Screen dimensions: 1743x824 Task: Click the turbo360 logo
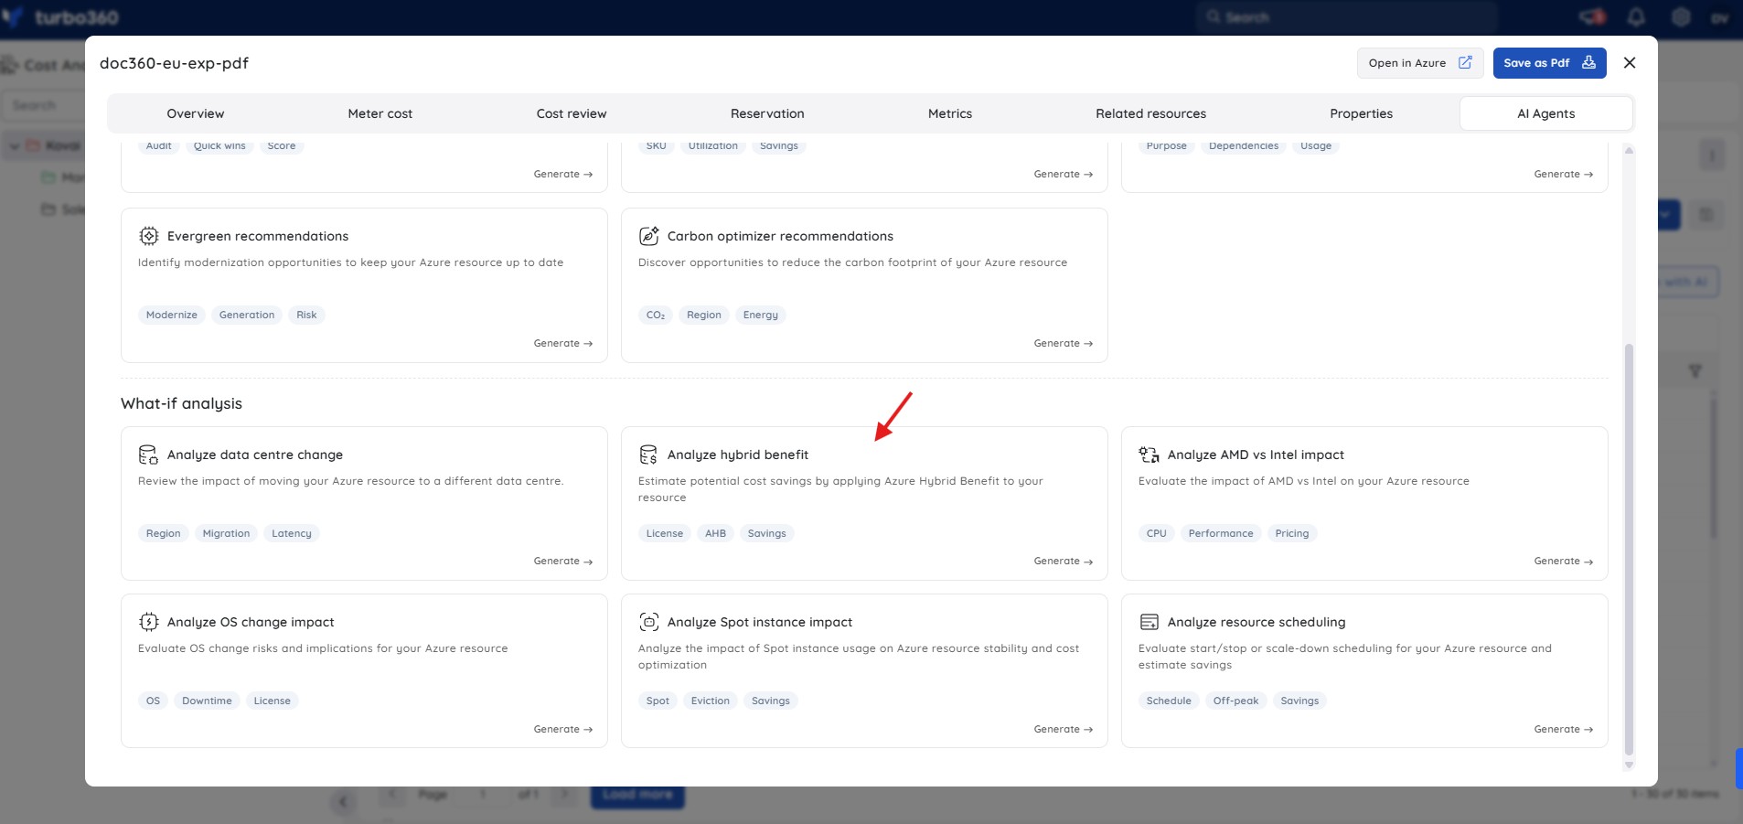point(60,17)
